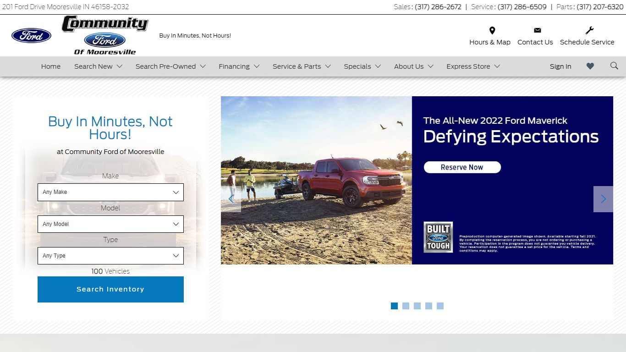Viewport: 626px width, 352px height.
Task: Go to previous slide arrow
Action: point(231,199)
